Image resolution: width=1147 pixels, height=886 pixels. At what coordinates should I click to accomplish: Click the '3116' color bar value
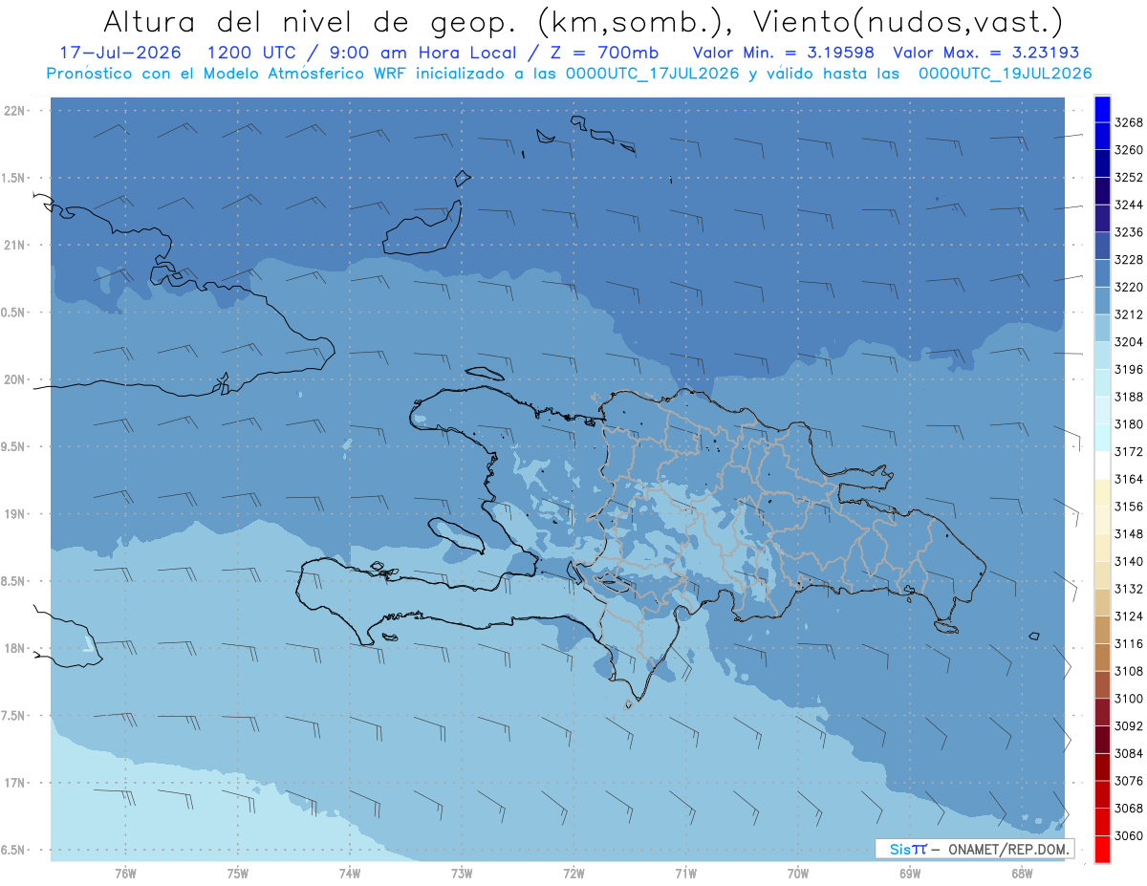1129,644
